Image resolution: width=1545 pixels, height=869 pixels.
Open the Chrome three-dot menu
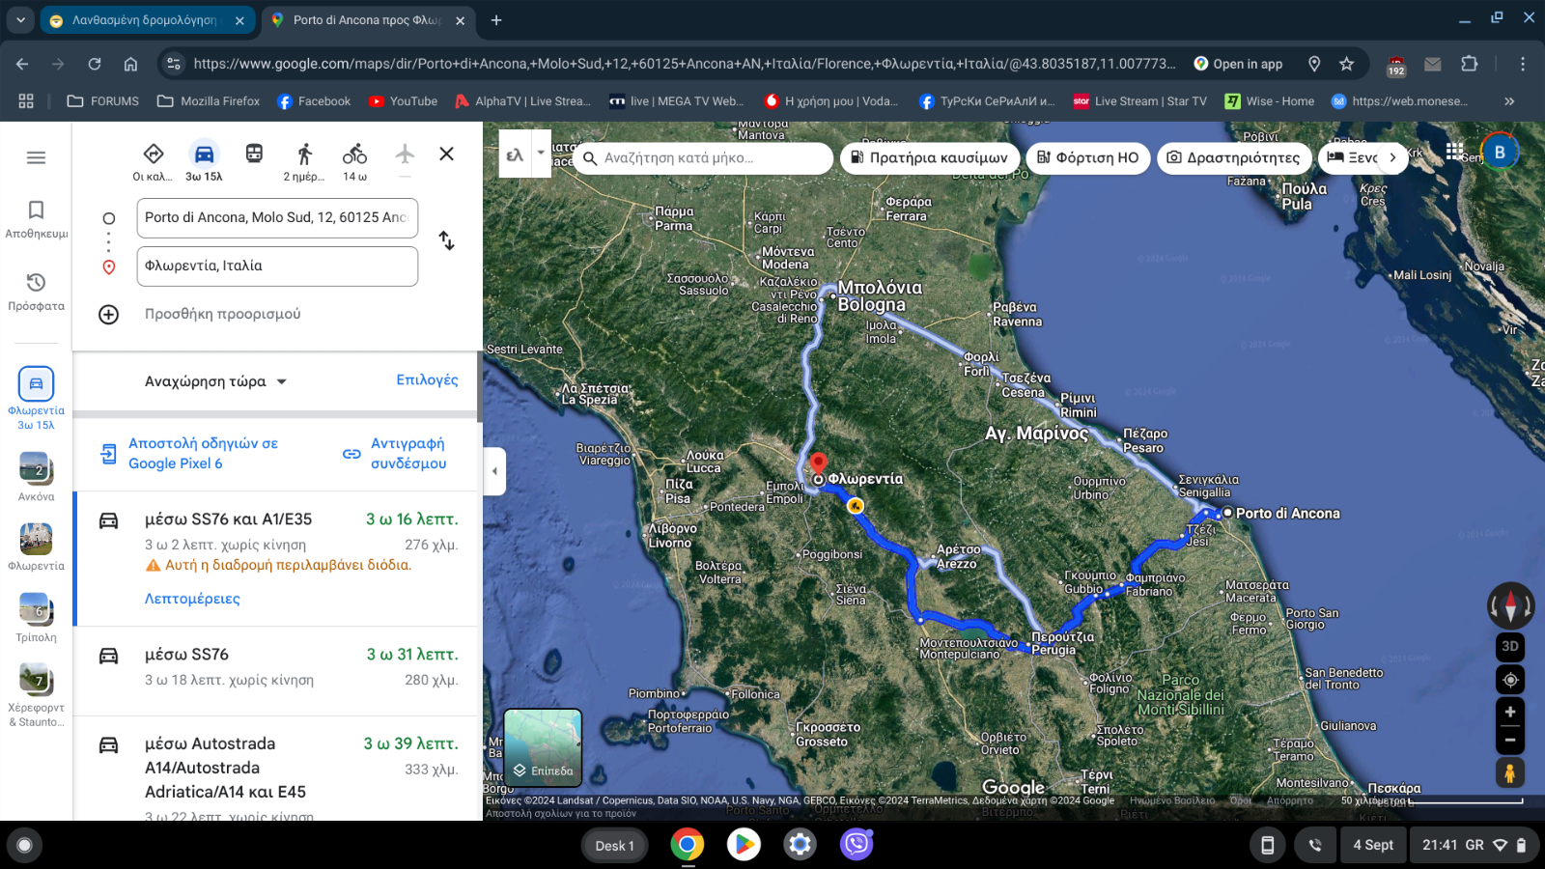point(1523,64)
